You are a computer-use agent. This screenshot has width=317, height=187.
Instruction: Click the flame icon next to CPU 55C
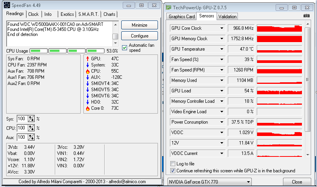click(88, 71)
